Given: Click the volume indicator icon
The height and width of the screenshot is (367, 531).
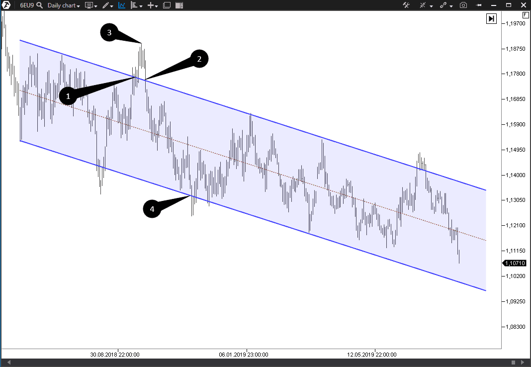Looking at the screenshot, I should pos(134,5).
